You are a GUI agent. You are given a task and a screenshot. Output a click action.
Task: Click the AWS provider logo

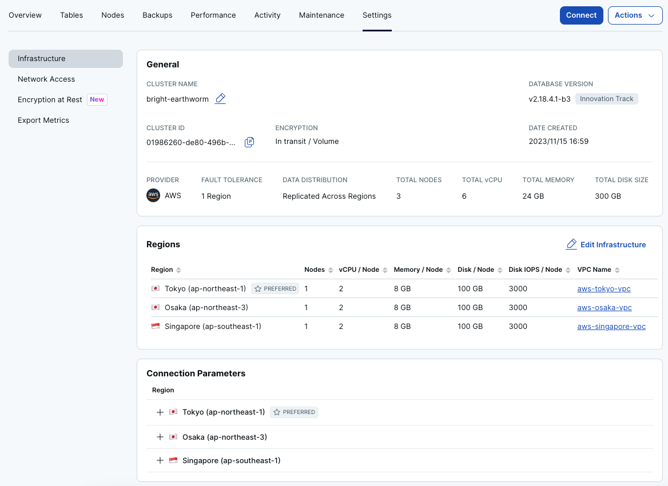tap(153, 195)
